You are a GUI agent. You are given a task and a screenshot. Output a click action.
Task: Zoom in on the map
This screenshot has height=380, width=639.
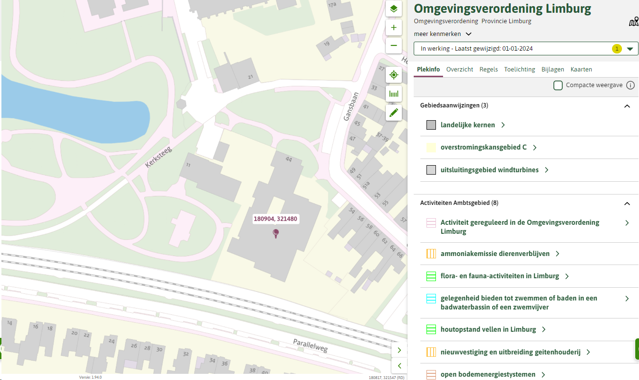(x=393, y=28)
